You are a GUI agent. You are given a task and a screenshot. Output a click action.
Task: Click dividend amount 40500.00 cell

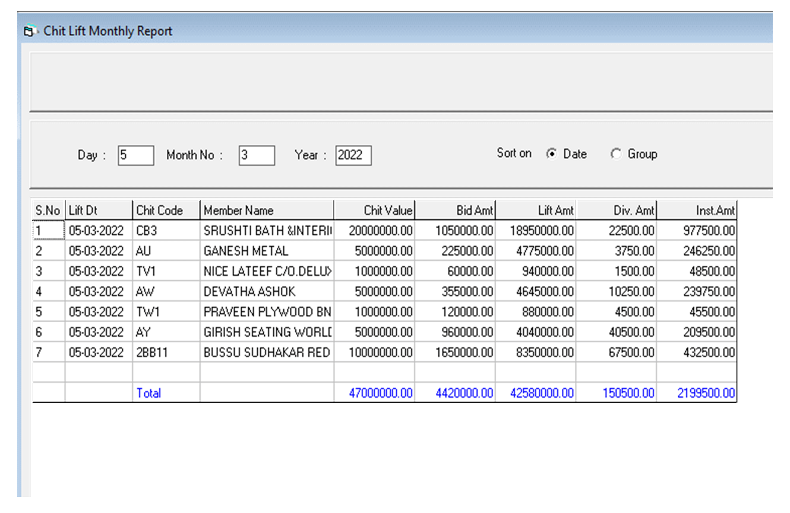coord(617,332)
